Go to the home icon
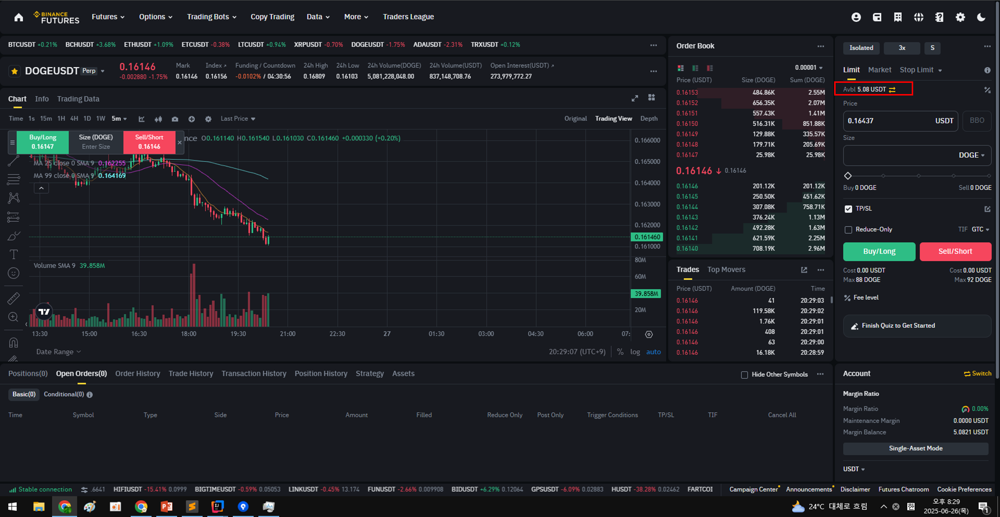 point(19,17)
